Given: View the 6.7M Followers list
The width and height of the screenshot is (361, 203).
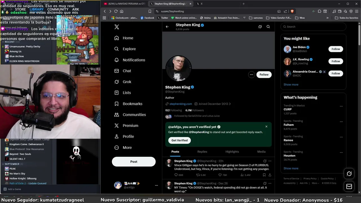Looking at the screenshot, I should (195, 110).
